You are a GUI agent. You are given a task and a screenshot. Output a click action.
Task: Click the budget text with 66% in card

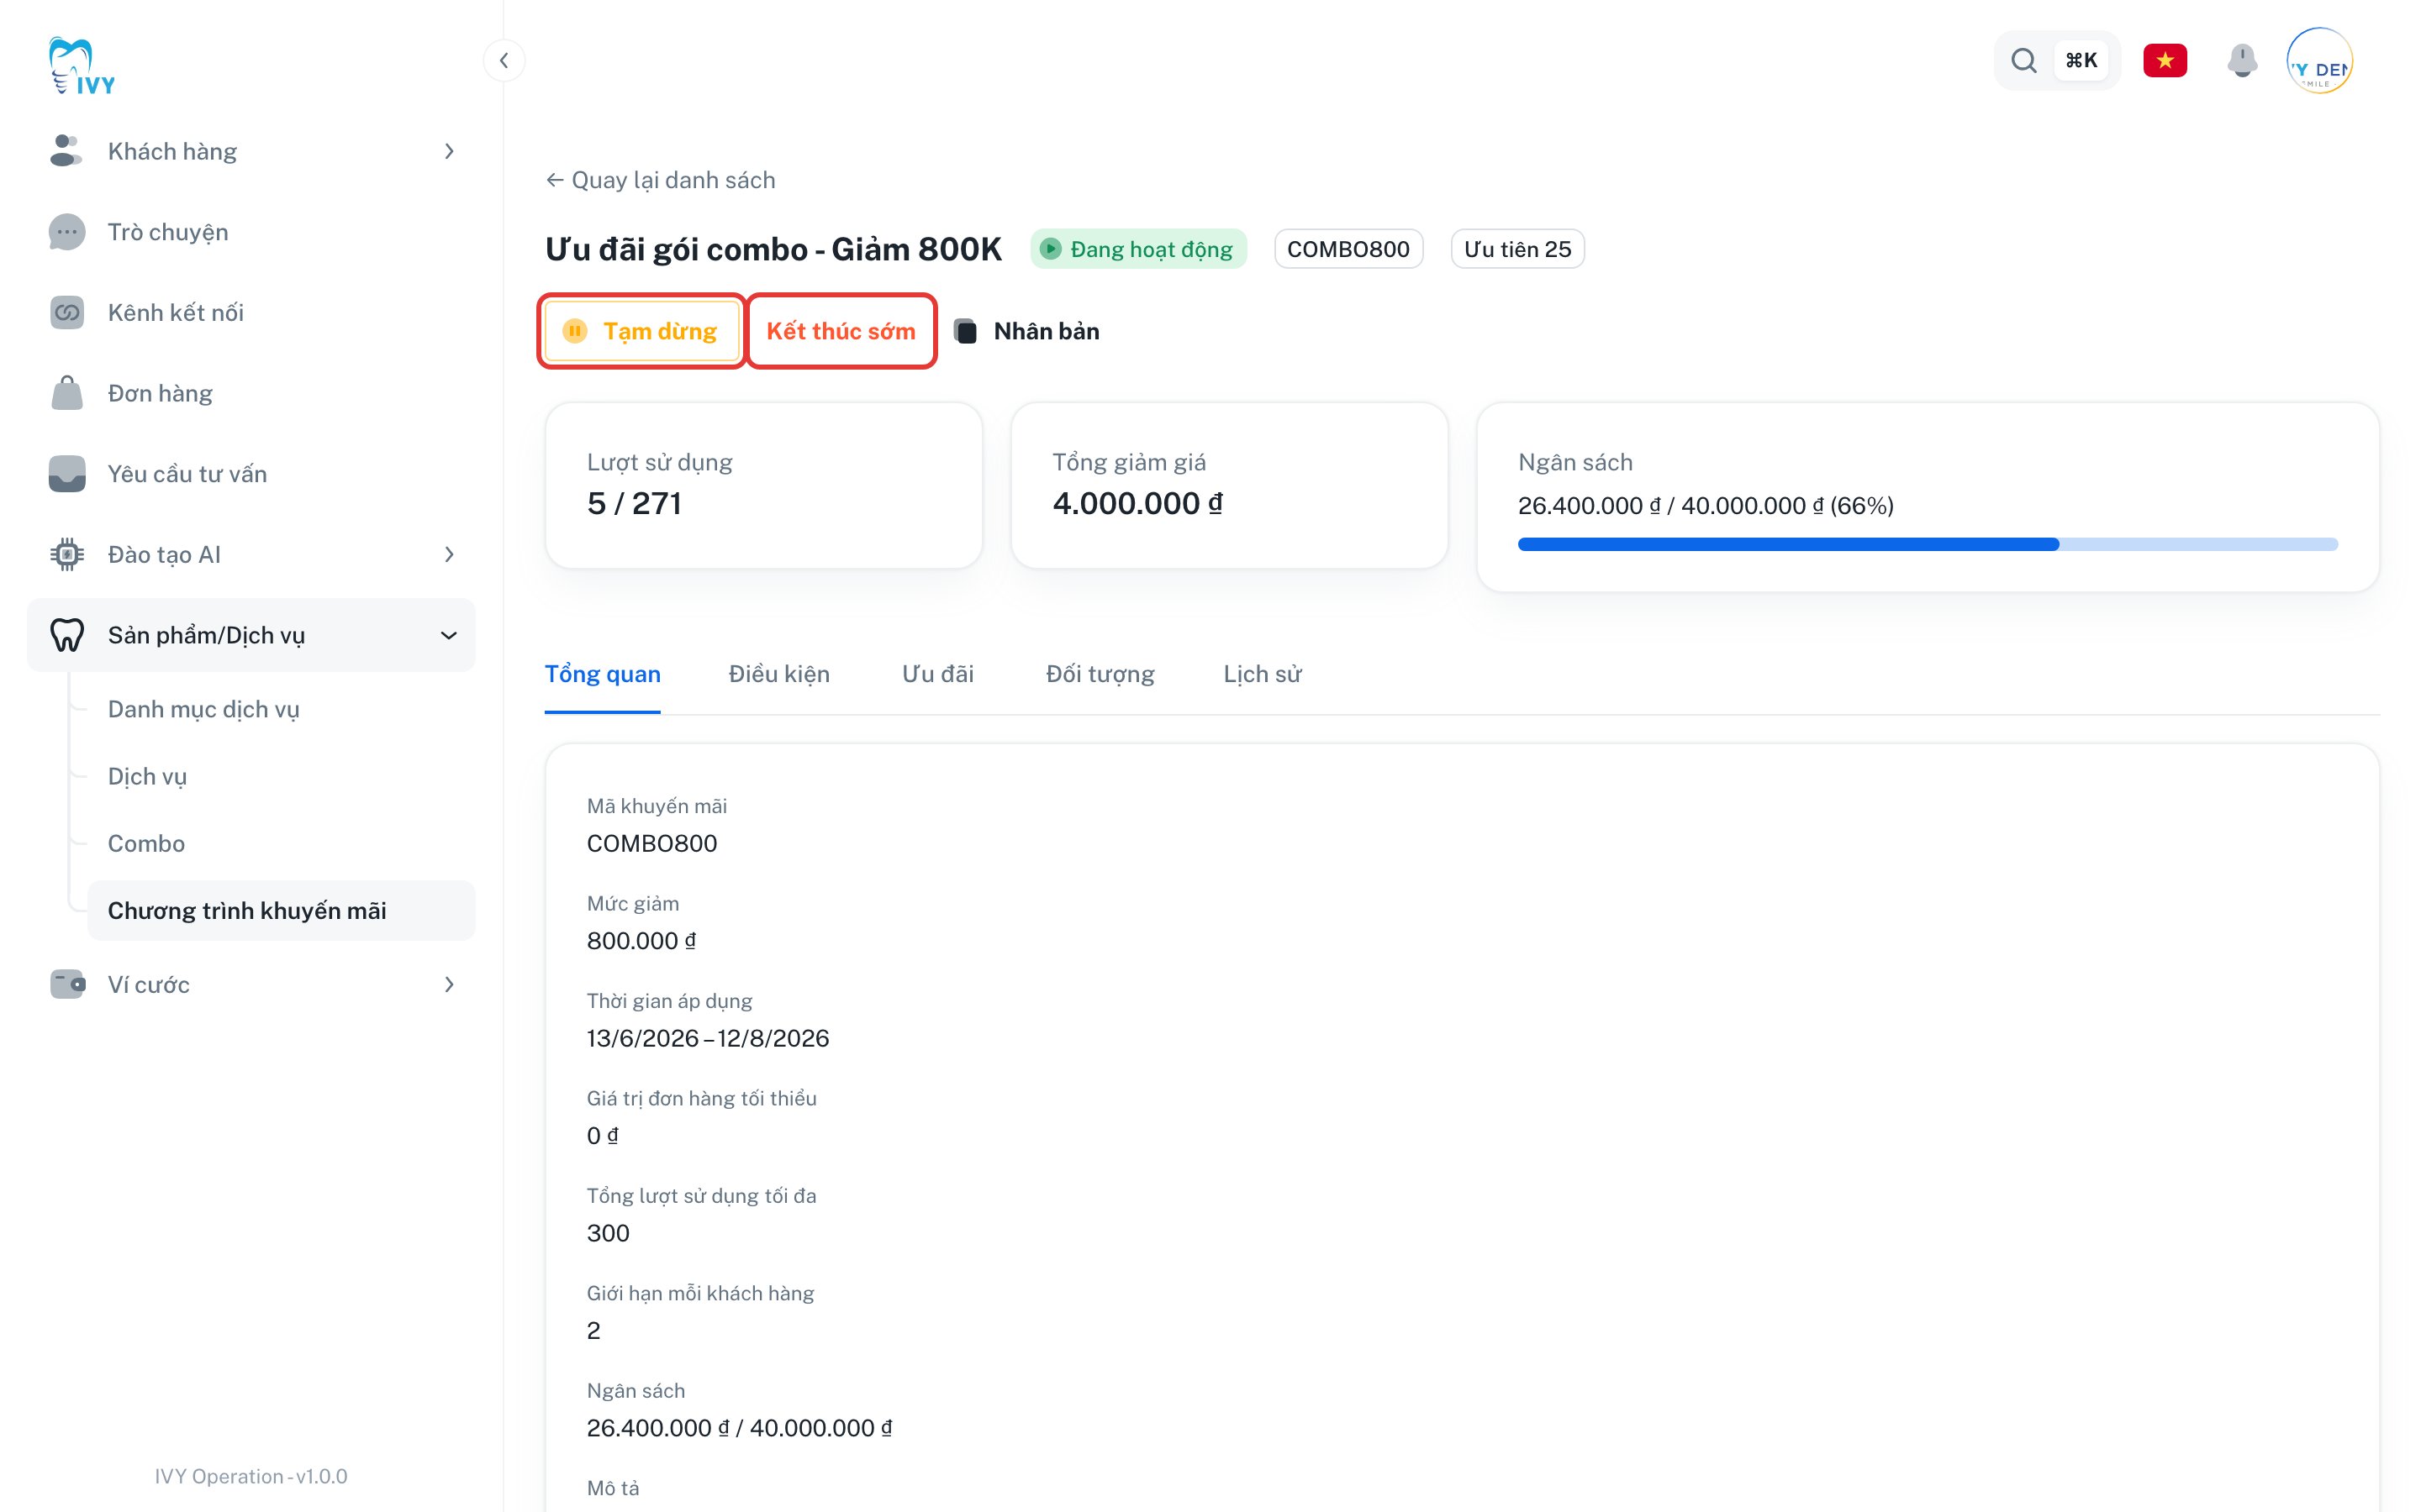coord(1705,505)
